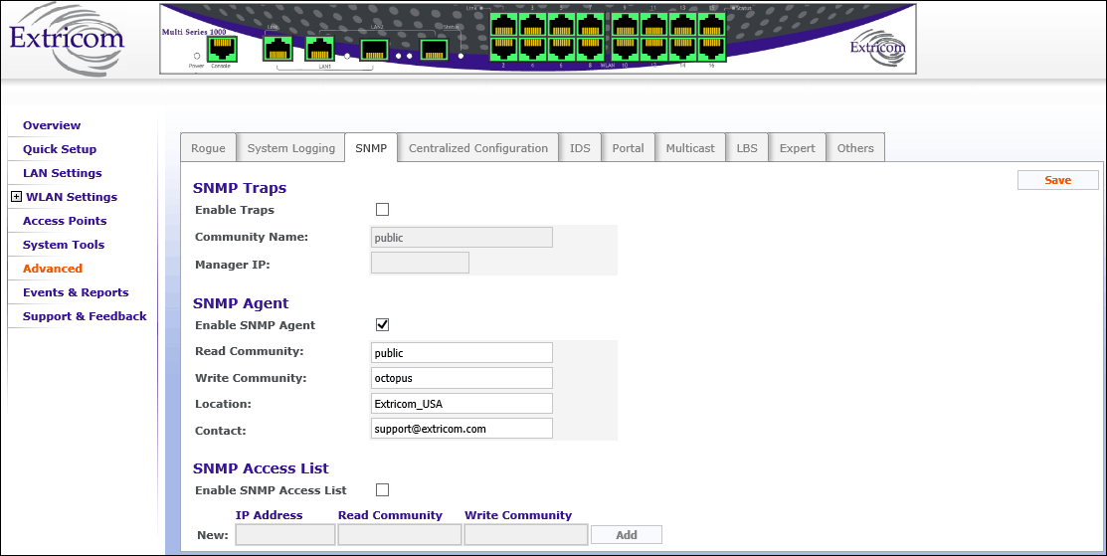1107x556 pixels.
Task: Open LAN Settings
Action: tap(62, 173)
